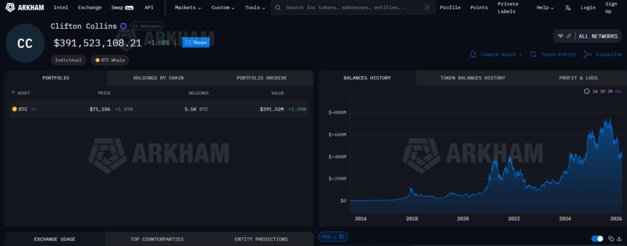This screenshot has height=246, width=627.
Task: Click the verified badge next to Clifton Collins
Action: (x=123, y=26)
